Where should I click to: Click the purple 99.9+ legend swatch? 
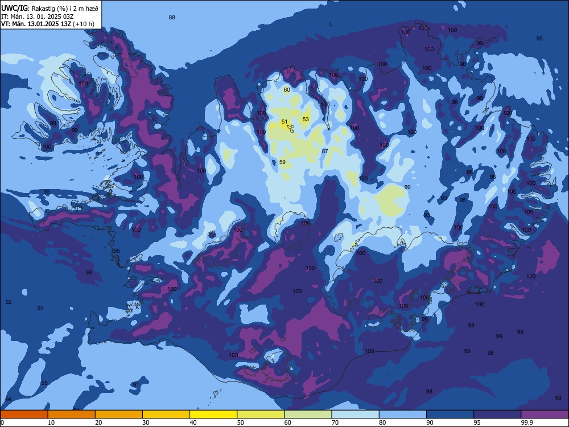(545, 414)
